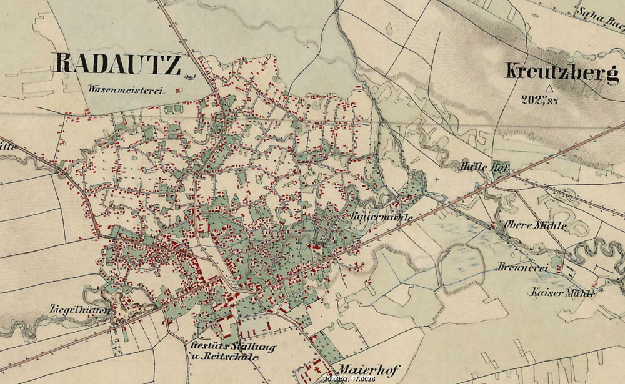Click the Kaiser Mühle label
This screenshot has height=384, width=625.
pyautogui.click(x=562, y=293)
